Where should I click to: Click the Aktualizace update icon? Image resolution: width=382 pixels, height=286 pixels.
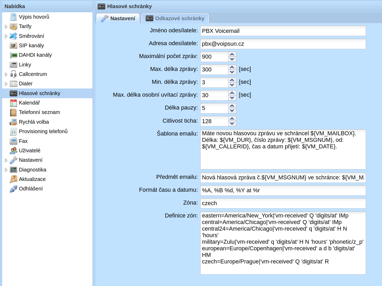pos(13,179)
